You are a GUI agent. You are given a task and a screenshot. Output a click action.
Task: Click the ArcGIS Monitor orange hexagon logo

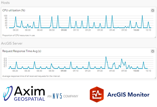(97, 94)
